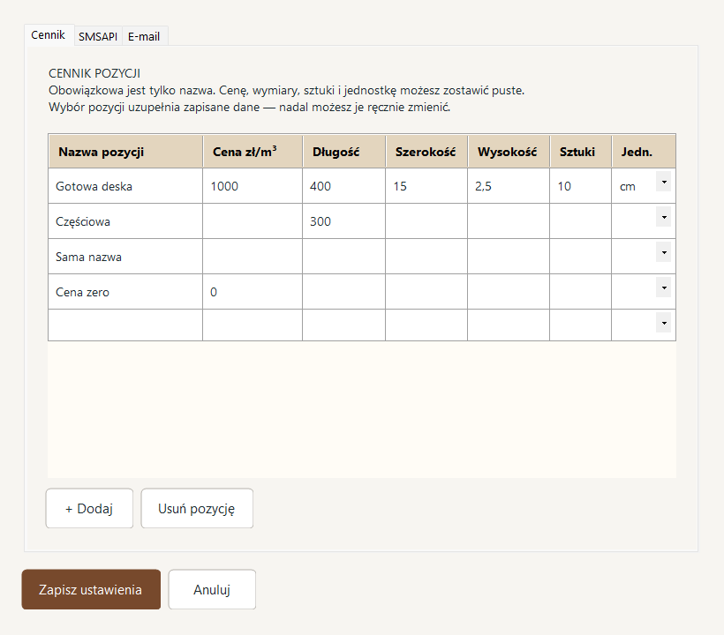Select the Cennik tab
724x635 pixels.
click(x=49, y=35)
